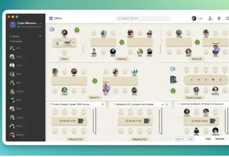Select contact Cherry in the sidebar

[x=25, y=91]
